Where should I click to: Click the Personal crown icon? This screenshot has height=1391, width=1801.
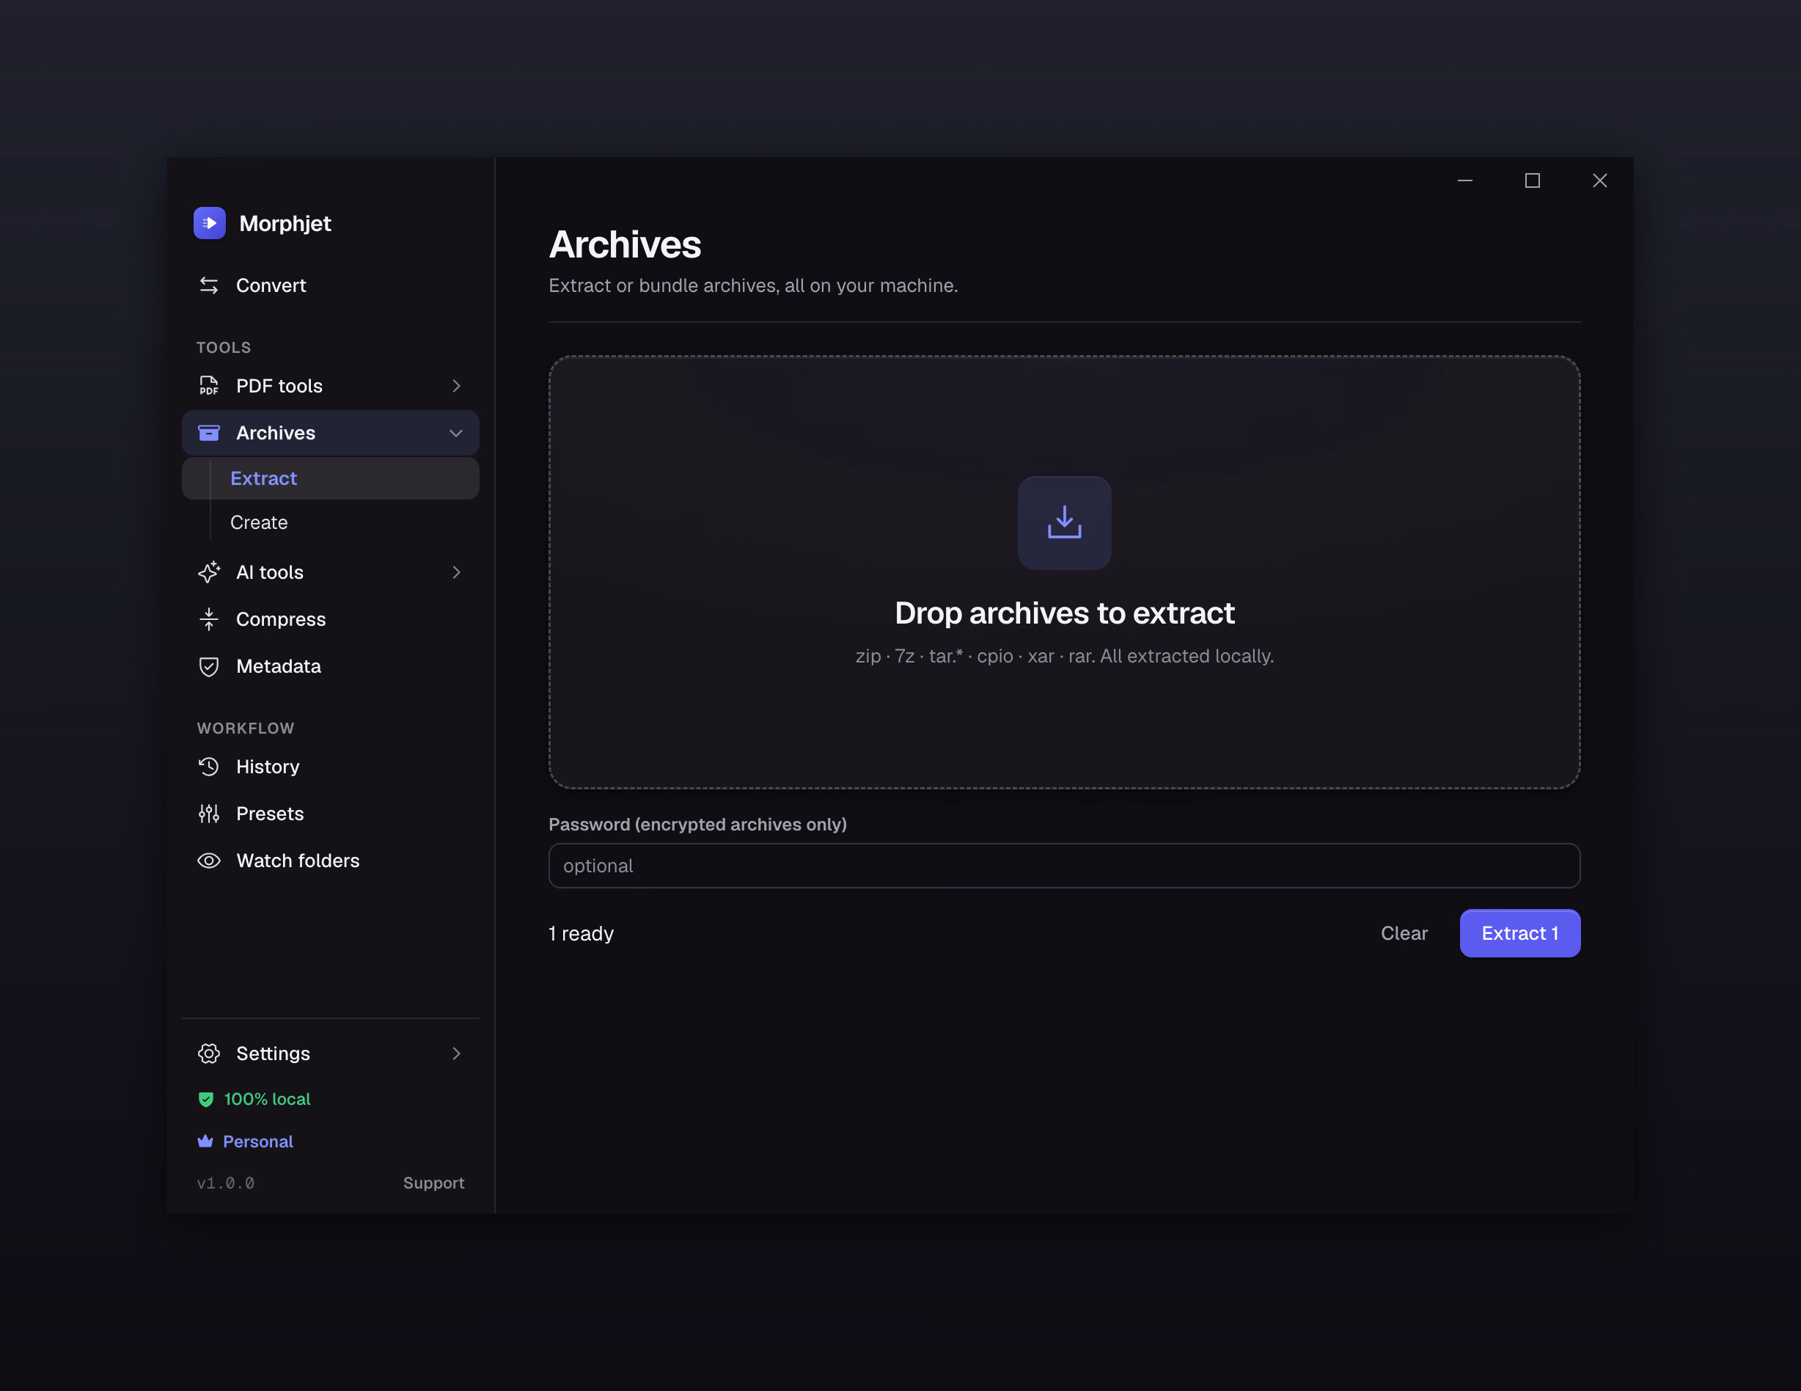[205, 1141]
